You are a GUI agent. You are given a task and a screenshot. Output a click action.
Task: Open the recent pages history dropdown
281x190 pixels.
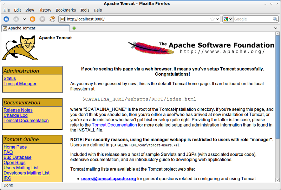(x=24, y=19)
